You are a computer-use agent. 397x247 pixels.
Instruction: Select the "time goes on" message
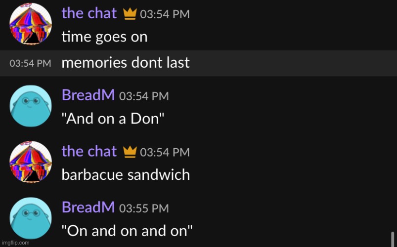[104, 37]
